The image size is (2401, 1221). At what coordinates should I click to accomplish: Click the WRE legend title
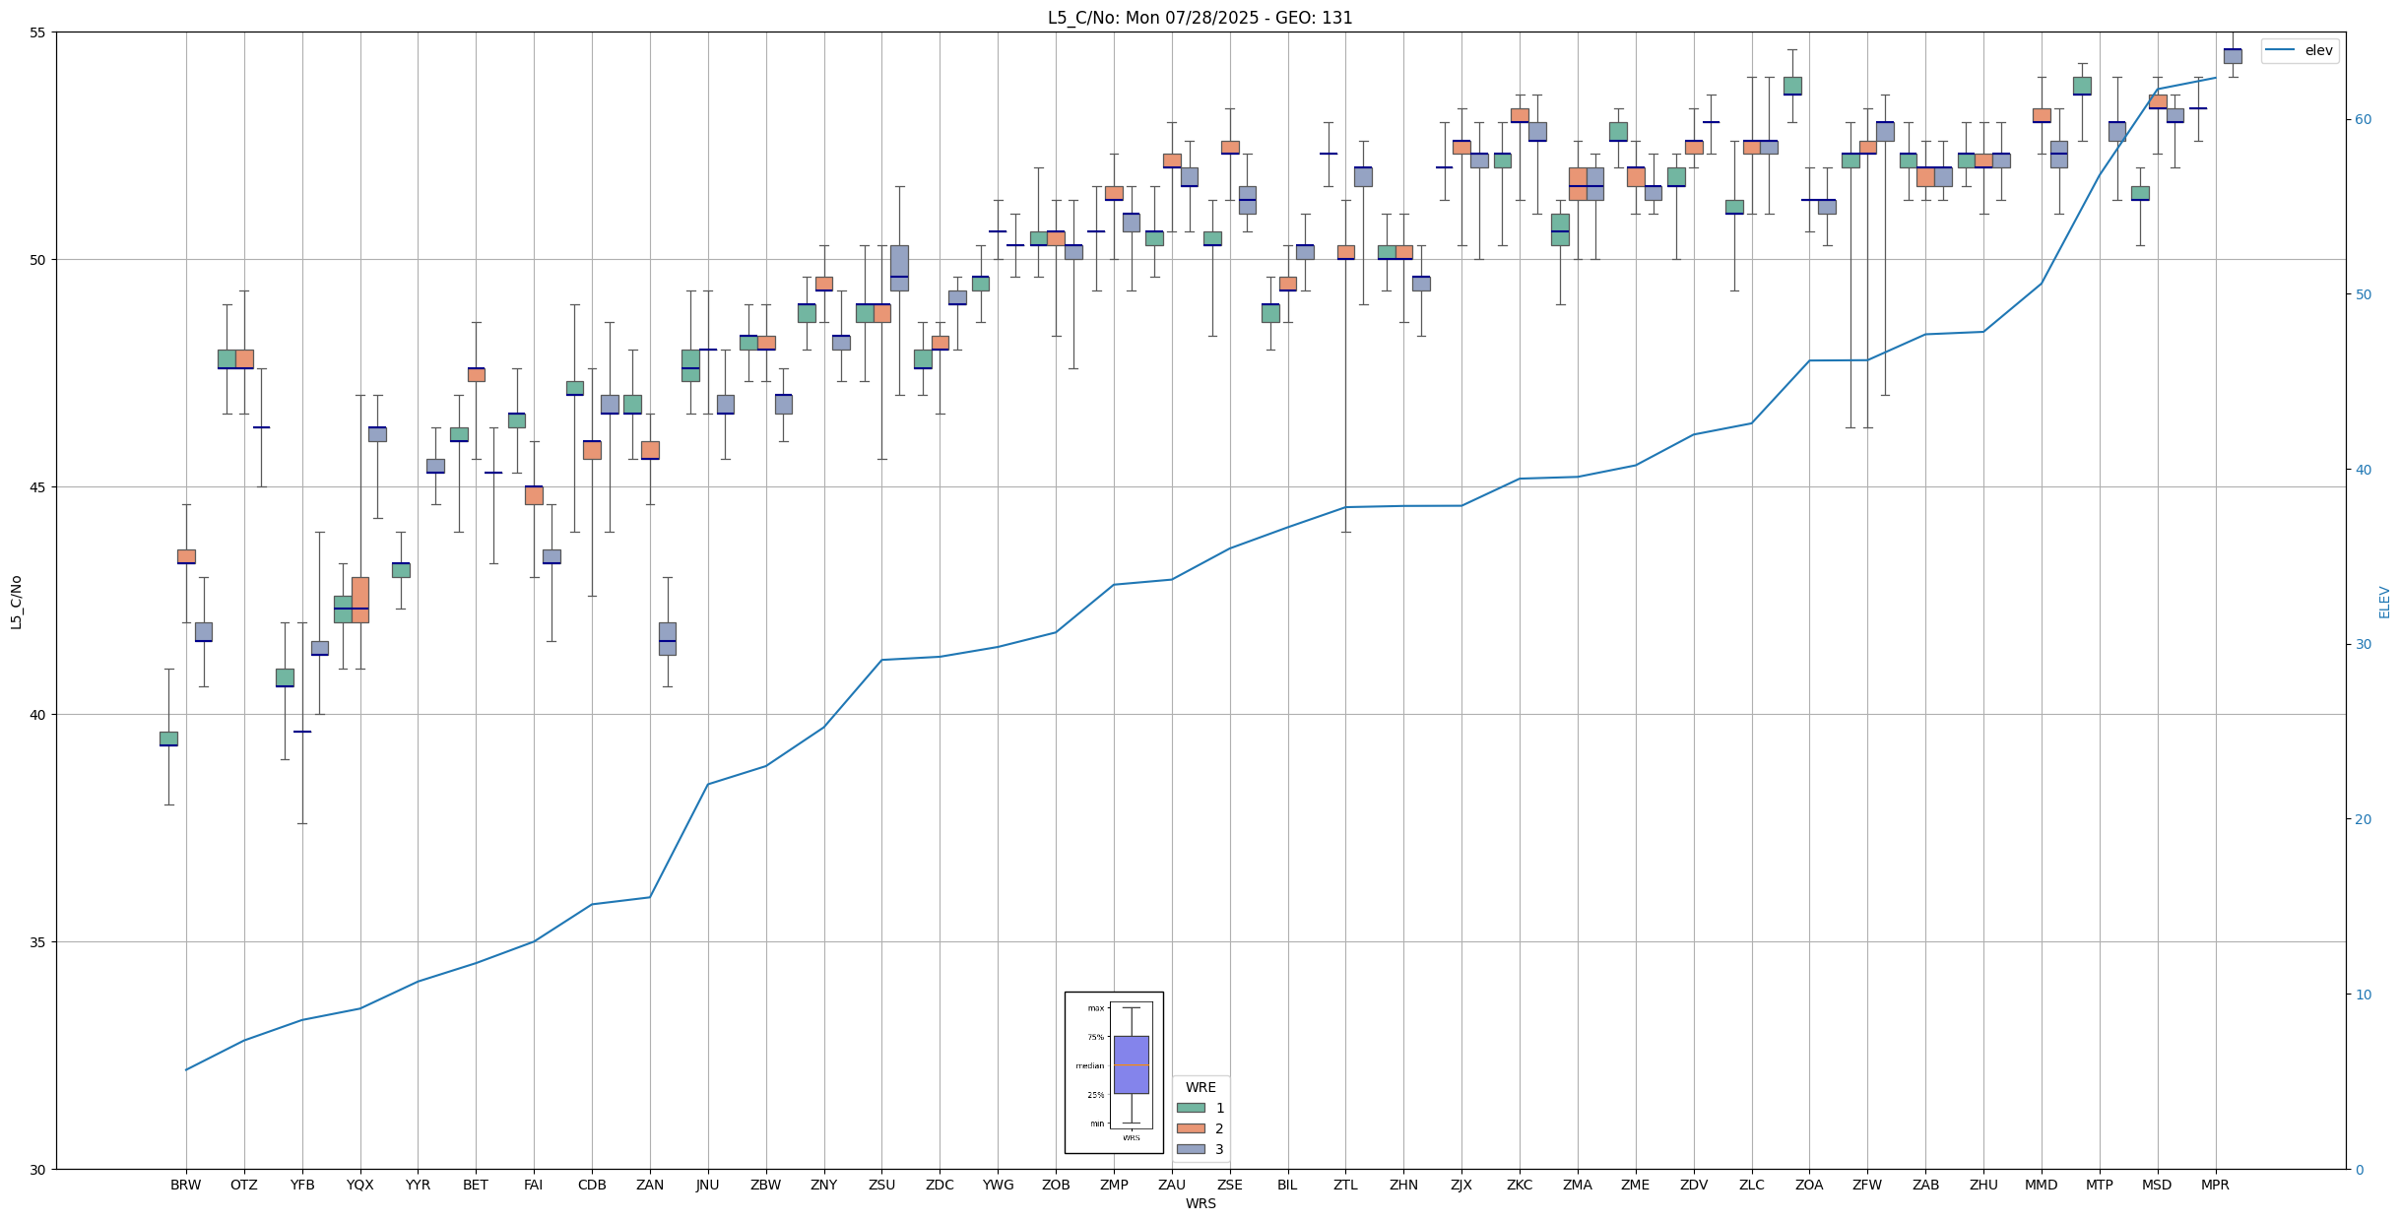click(1200, 1087)
